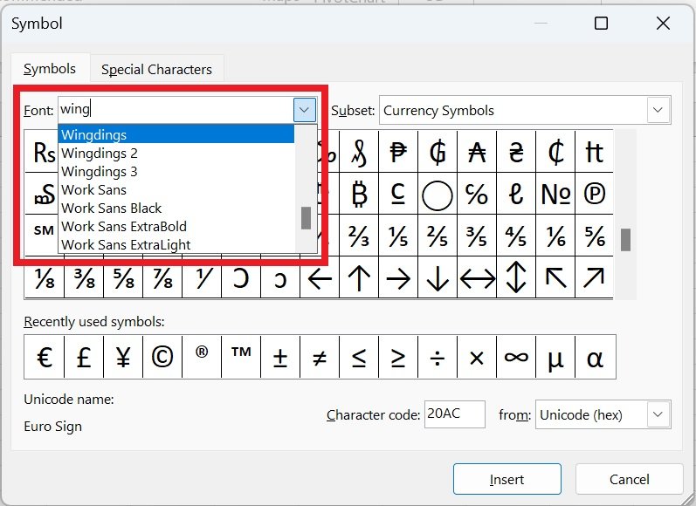Select the one-eighth fraction symbol
Viewport: 696px width, 506px height.
pyautogui.click(x=45, y=279)
